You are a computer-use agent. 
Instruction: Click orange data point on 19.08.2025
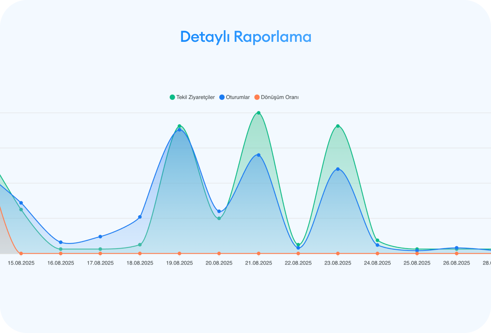[x=179, y=254]
